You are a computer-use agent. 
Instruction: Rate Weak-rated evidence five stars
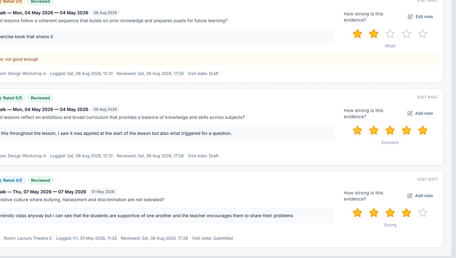coord(423,34)
